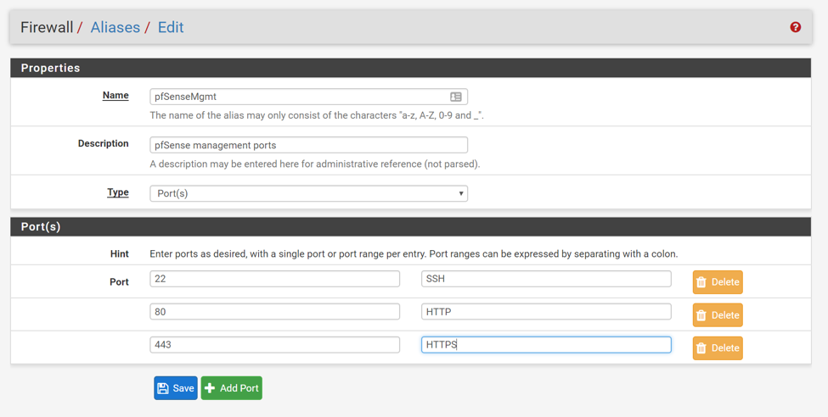Open the Type dropdown showing Port(s)

(308, 193)
